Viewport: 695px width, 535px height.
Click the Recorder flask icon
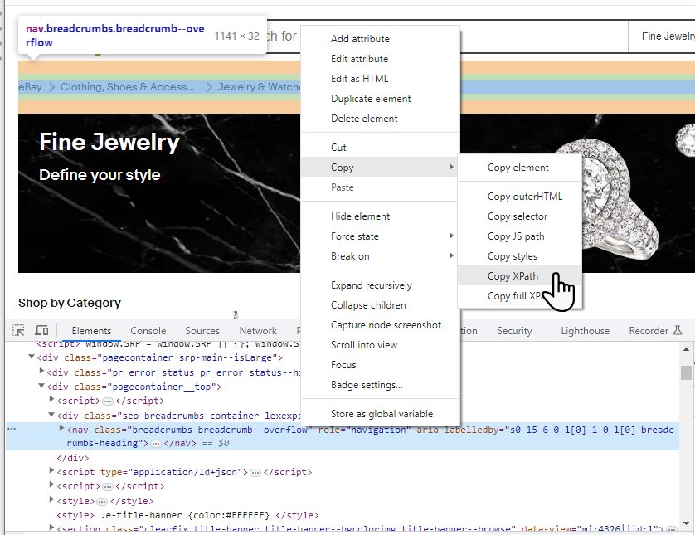click(678, 331)
